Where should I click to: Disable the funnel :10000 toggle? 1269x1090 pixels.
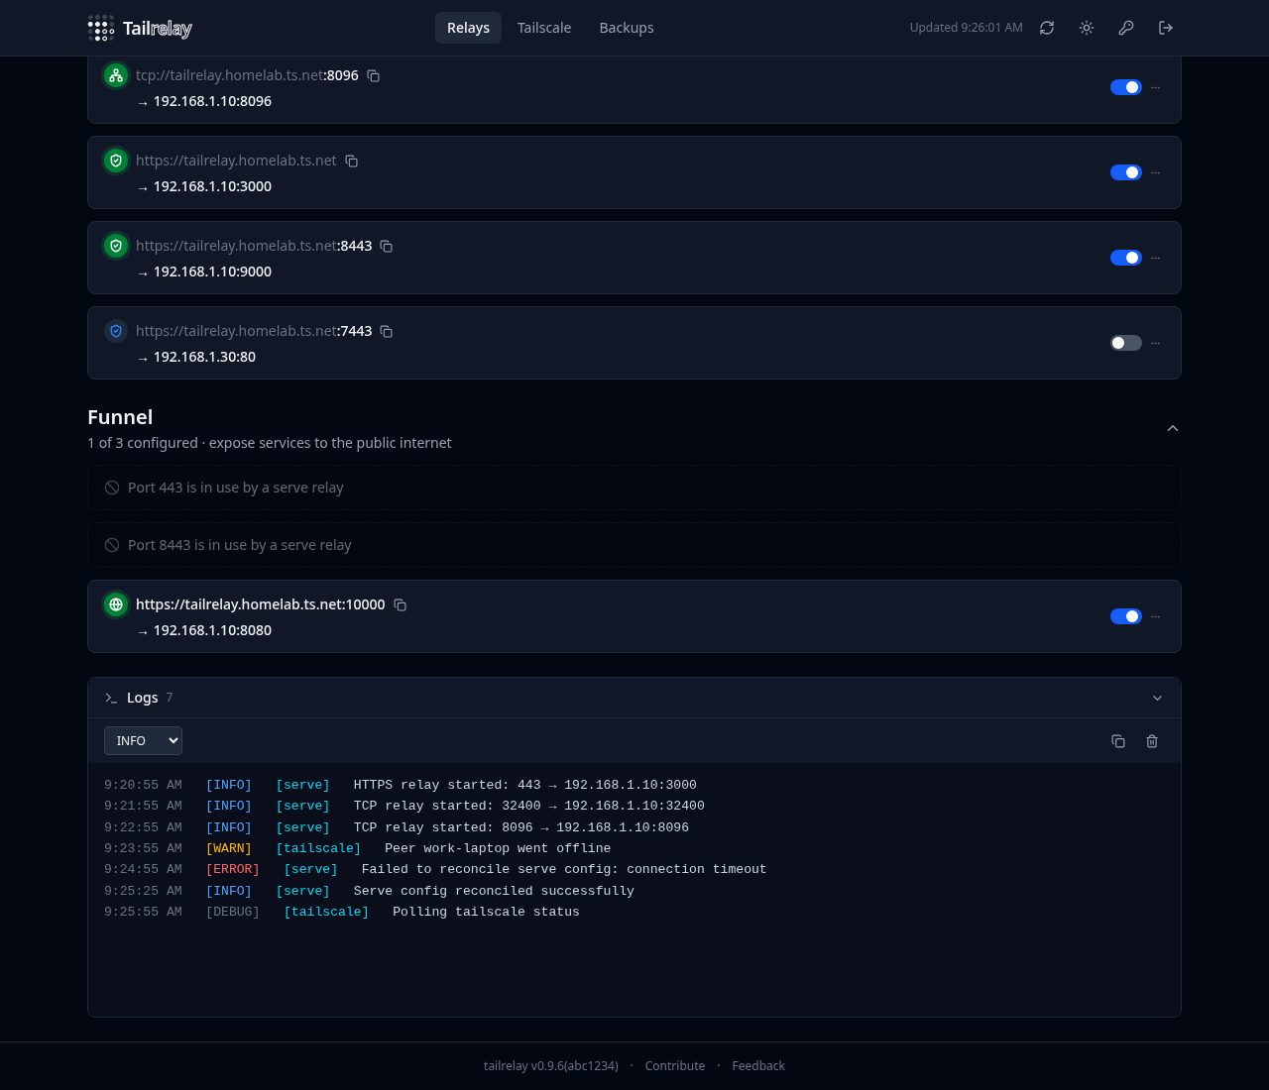point(1126,616)
